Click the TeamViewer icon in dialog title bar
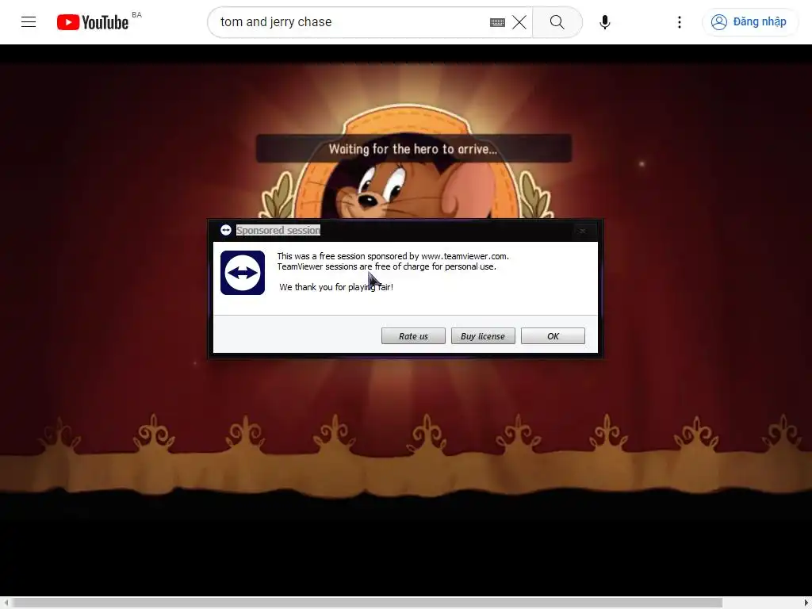This screenshot has height=609, width=812. point(226,230)
